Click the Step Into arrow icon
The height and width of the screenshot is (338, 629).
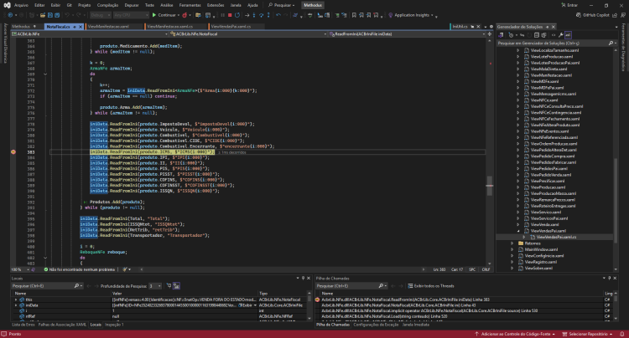point(254,15)
